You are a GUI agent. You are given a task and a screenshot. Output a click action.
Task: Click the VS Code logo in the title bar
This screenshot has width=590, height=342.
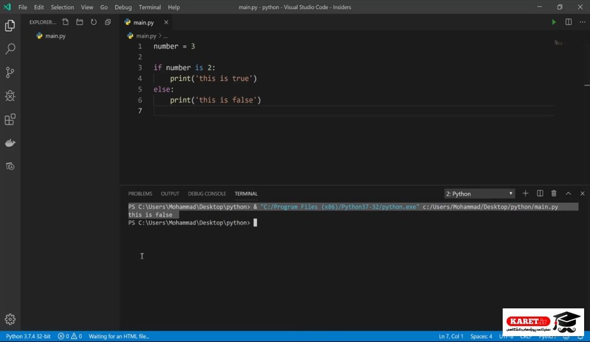point(7,6)
